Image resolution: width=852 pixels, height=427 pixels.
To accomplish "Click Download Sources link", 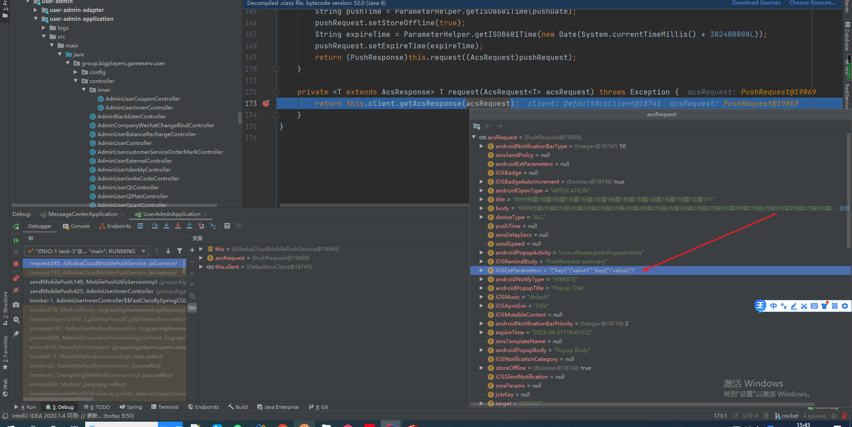I will pyautogui.click(x=756, y=3).
